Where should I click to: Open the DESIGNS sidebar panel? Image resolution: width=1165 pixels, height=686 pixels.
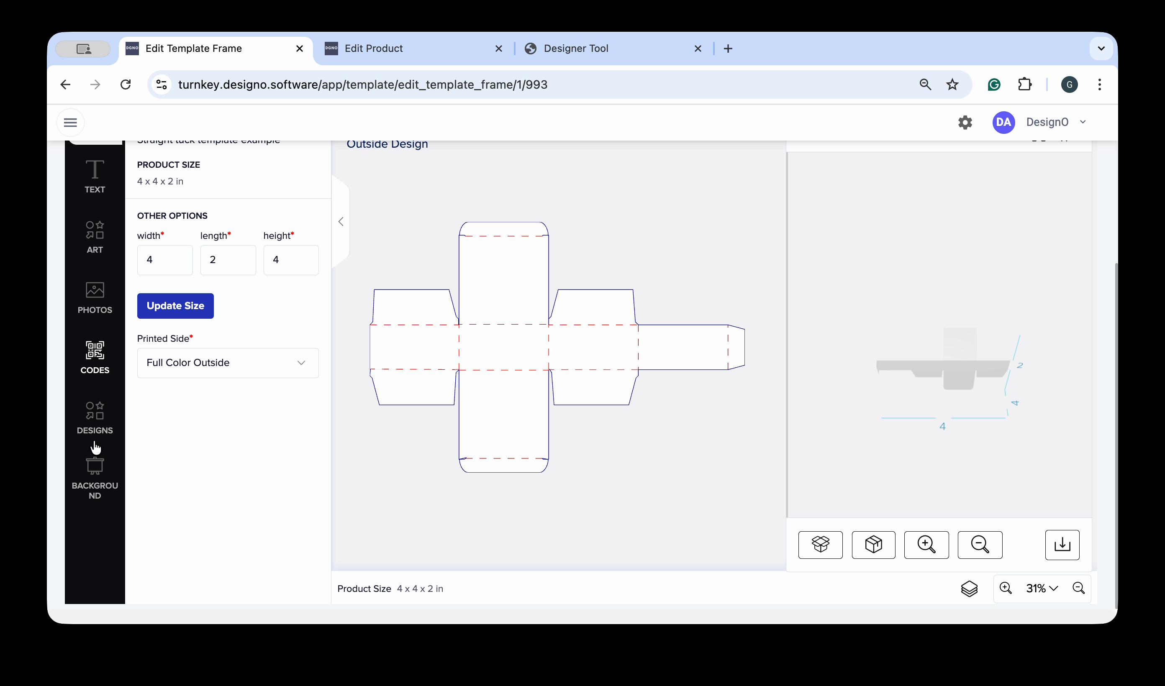(x=95, y=417)
